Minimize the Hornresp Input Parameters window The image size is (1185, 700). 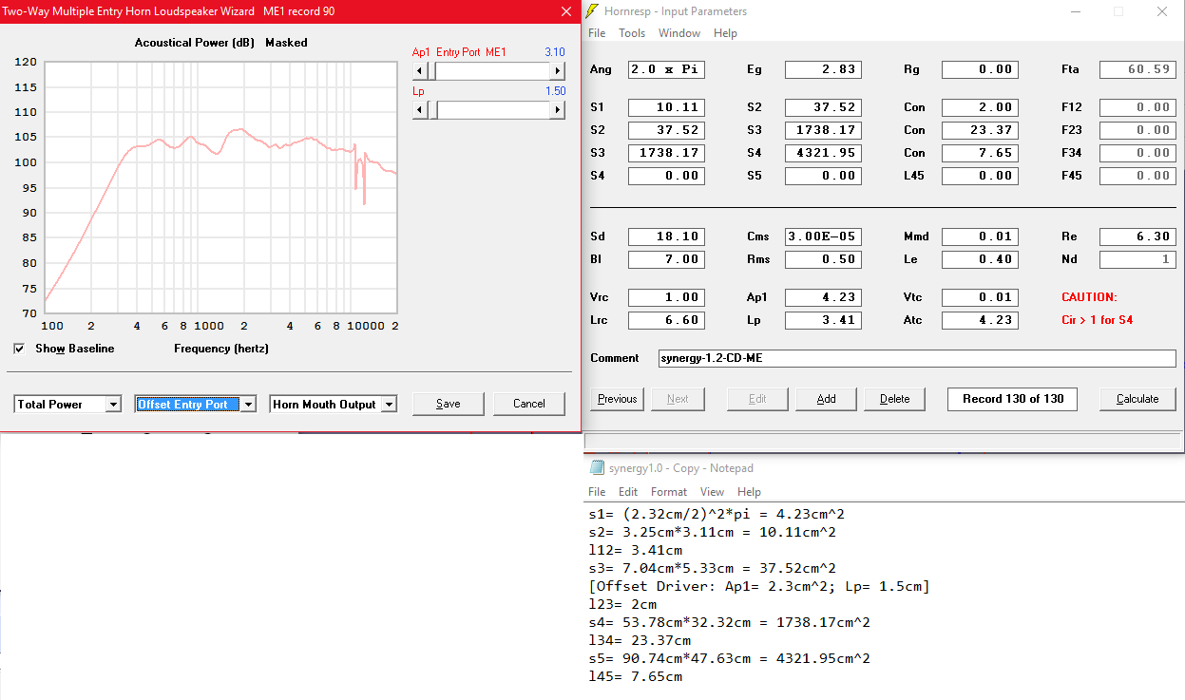click(x=1075, y=11)
